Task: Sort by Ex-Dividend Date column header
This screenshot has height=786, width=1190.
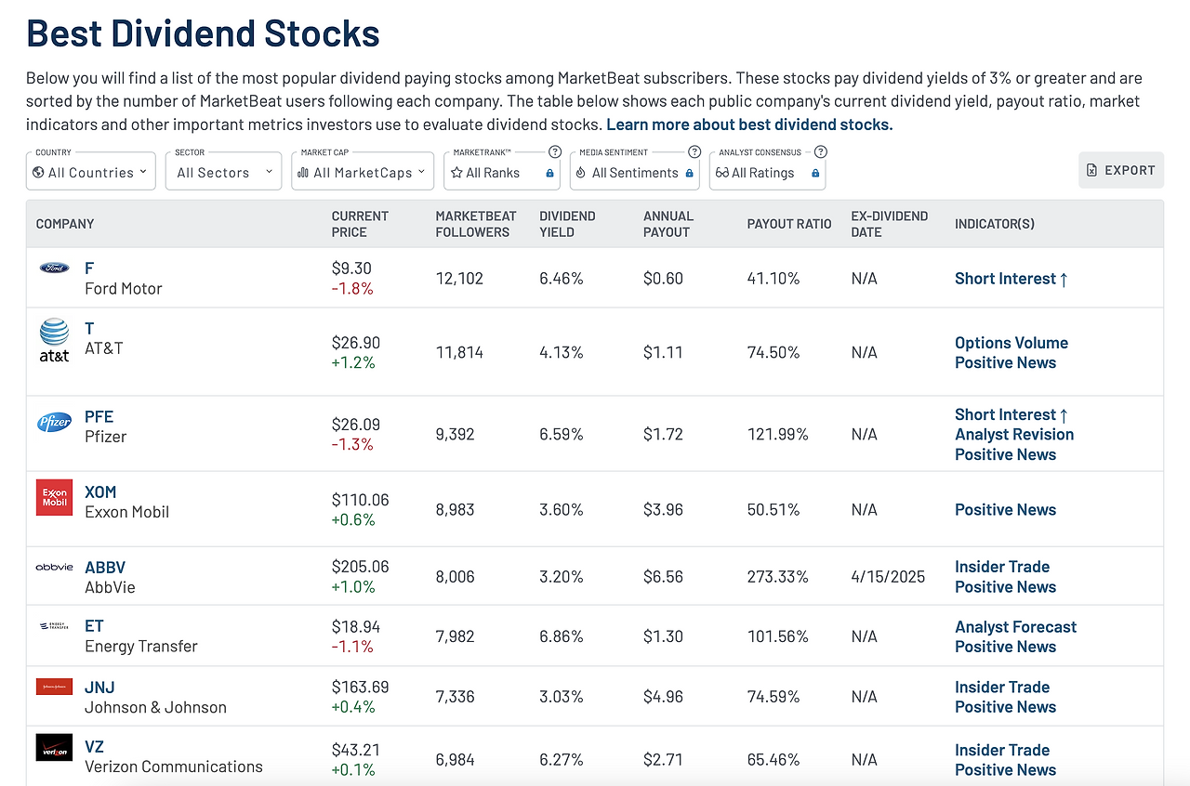Action: tap(890, 224)
